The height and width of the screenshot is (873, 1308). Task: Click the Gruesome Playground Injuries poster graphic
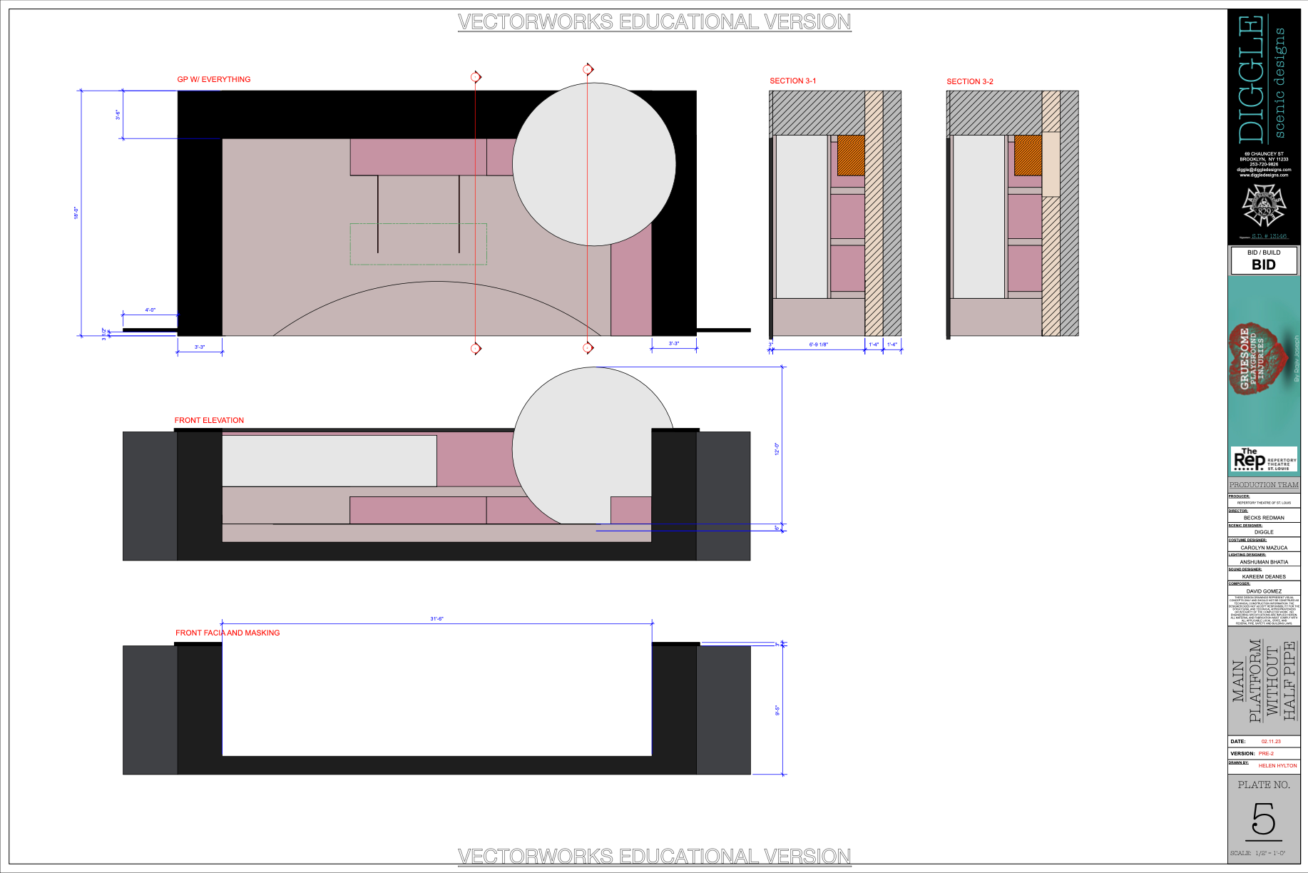1263,359
